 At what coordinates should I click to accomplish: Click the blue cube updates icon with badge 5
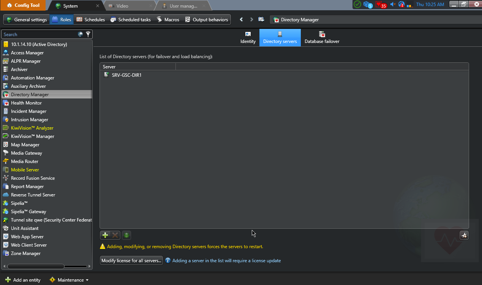tap(368, 5)
